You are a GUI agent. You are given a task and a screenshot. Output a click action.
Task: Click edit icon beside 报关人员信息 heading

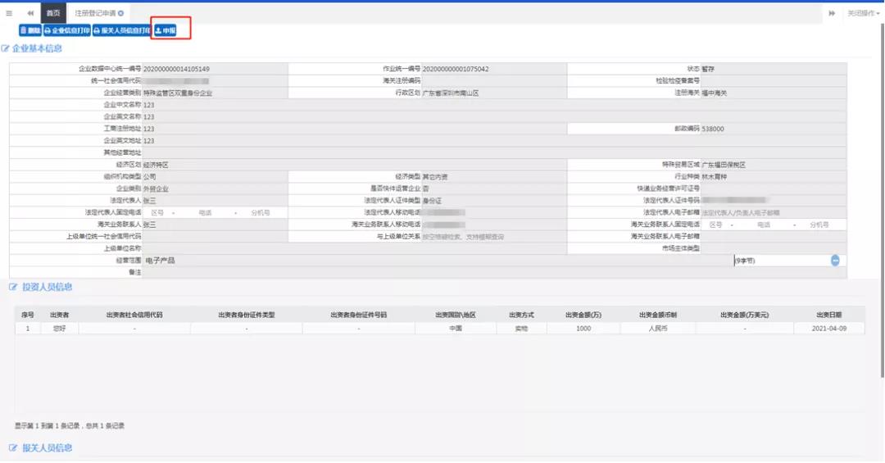[x=12, y=448]
